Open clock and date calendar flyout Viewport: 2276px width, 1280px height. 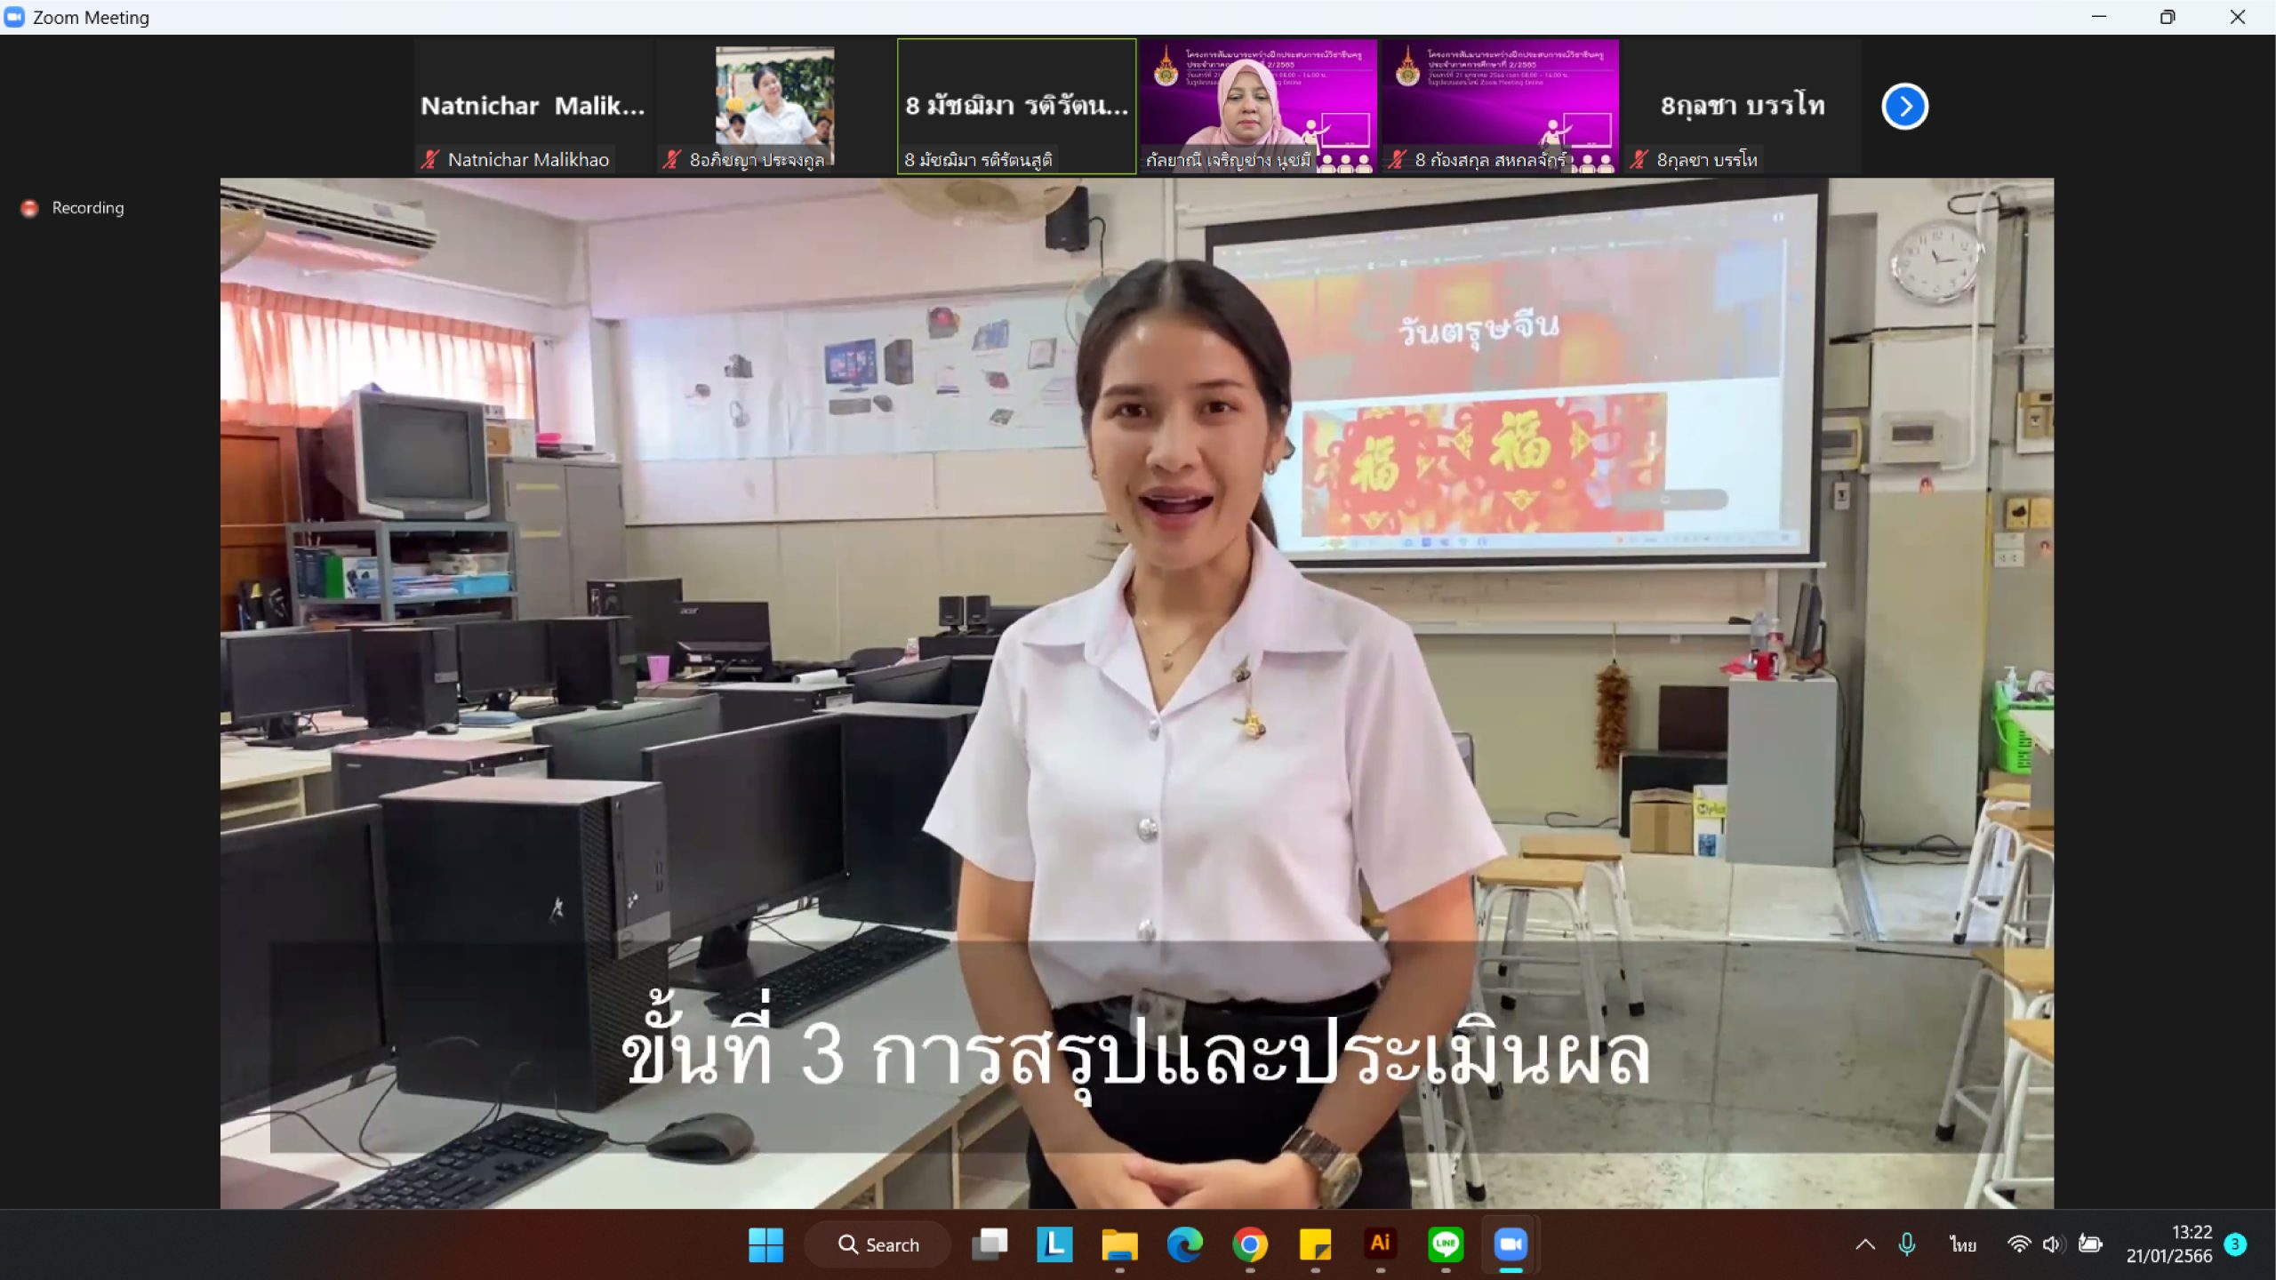pyautogui.click(x=2168, y=1244)
